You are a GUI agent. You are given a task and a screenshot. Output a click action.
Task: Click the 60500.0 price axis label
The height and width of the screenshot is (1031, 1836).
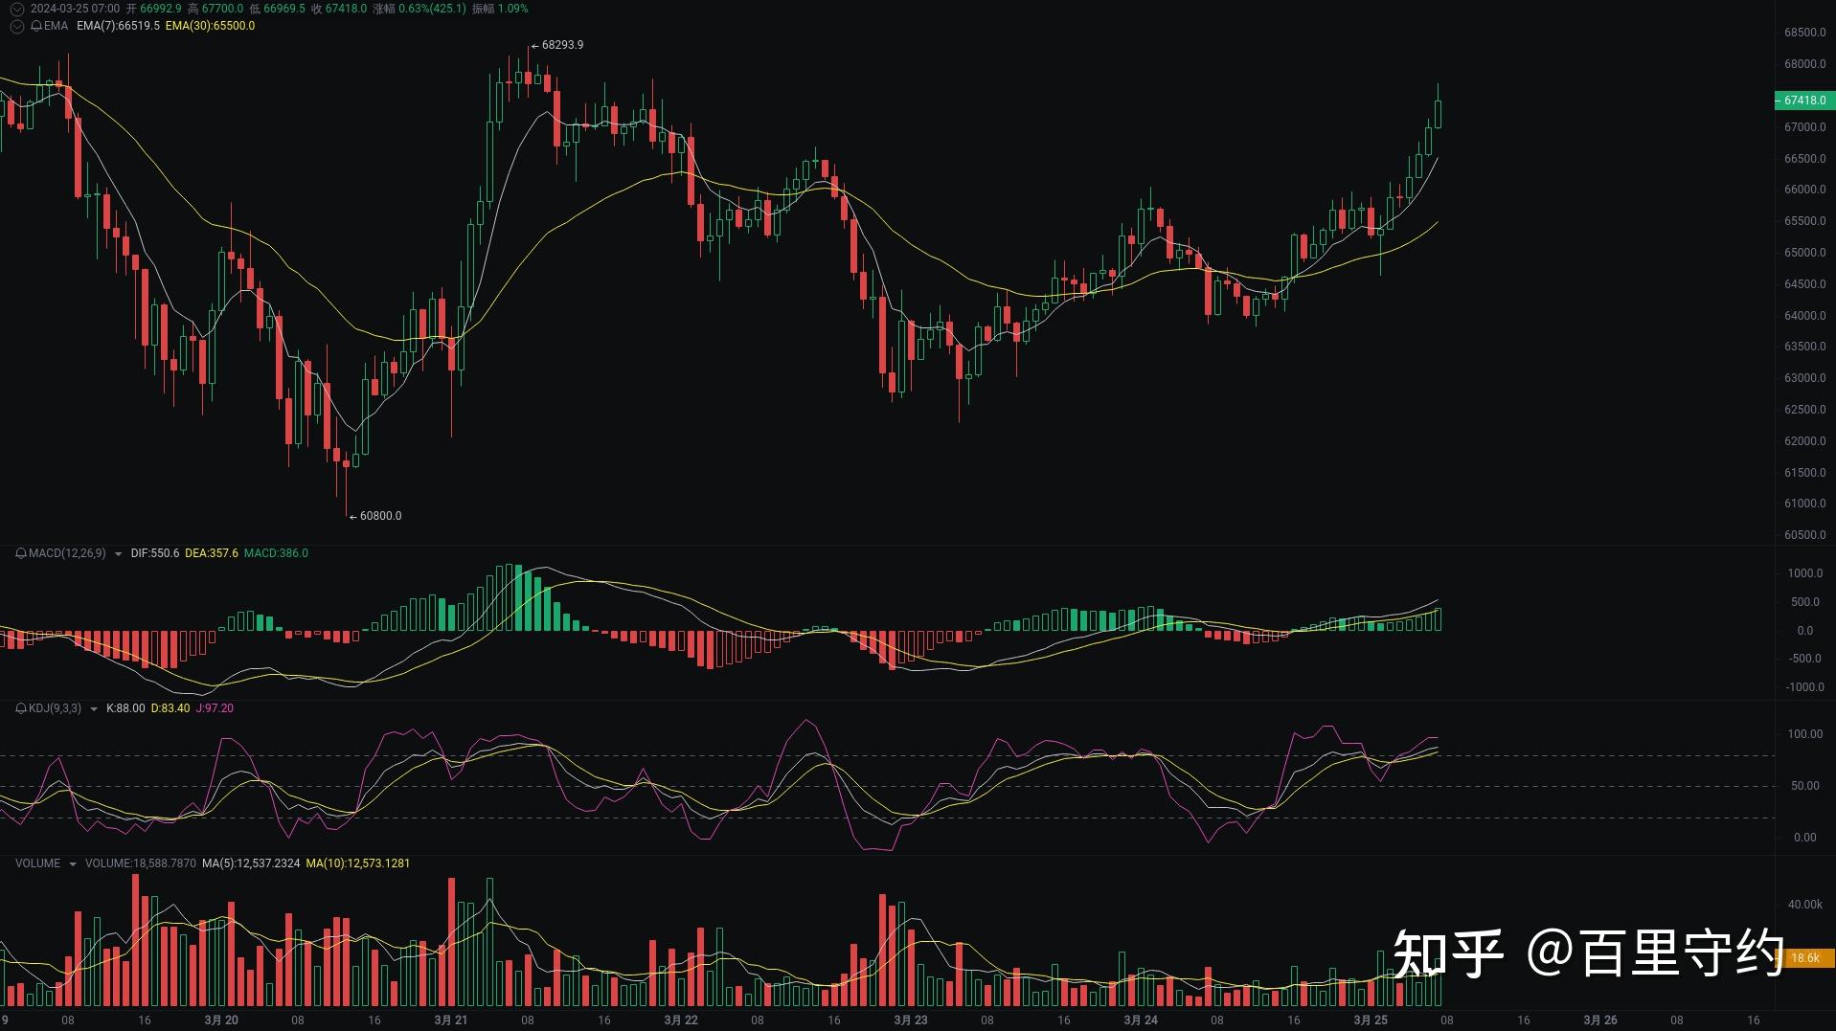coord(1804,535)
